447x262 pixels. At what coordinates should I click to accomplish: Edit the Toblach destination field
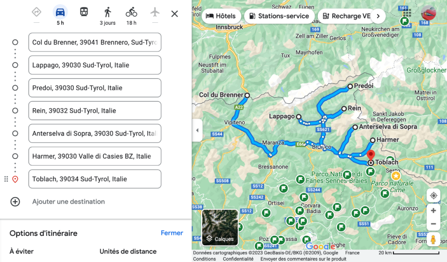pos(95,179)
